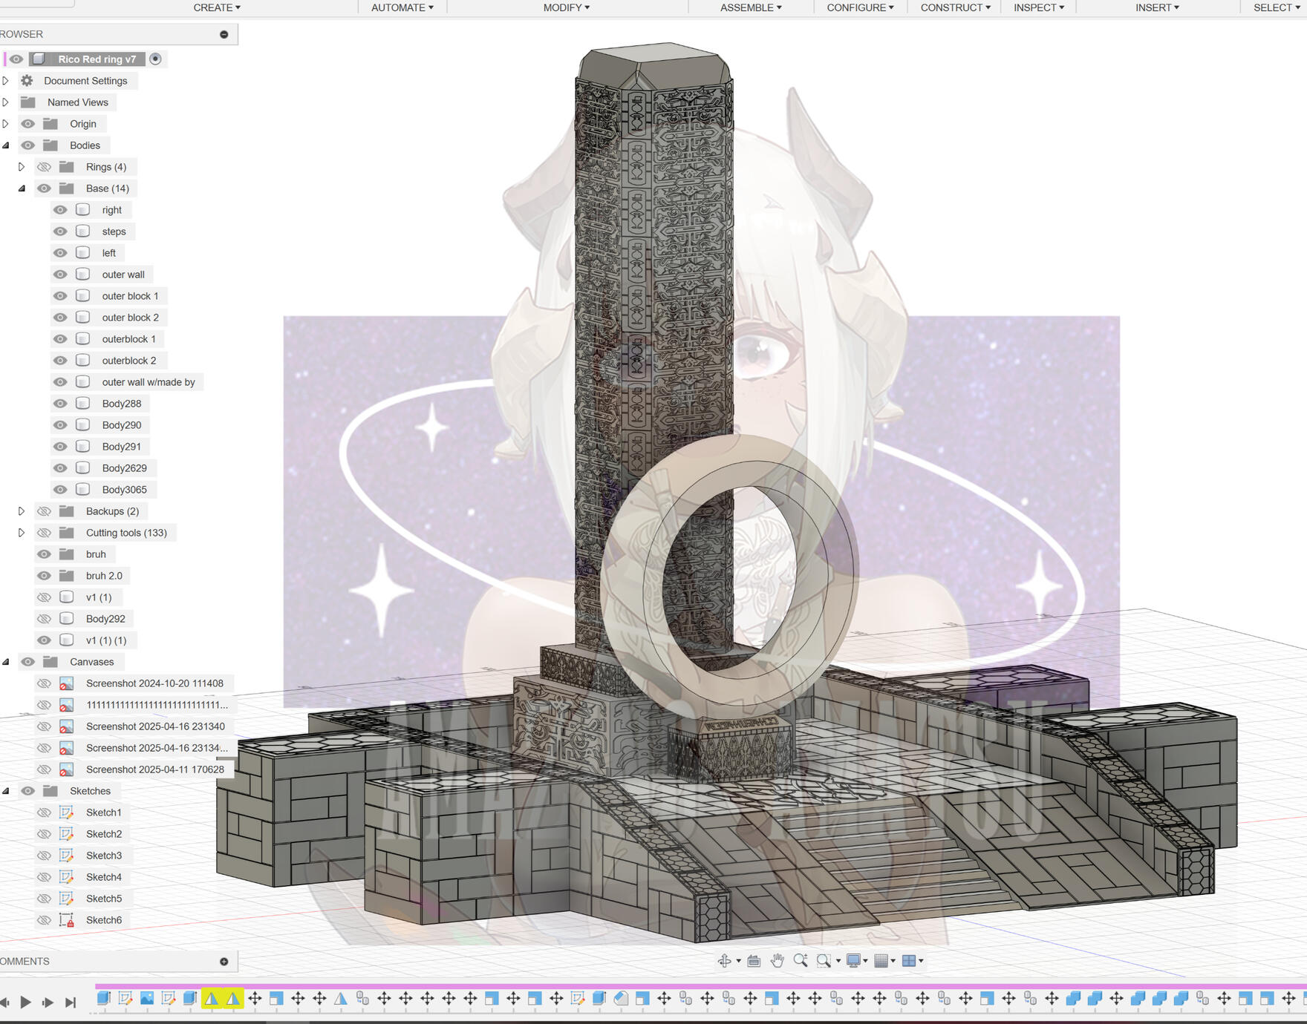Select the 'steps' body in browser
1307x1024 pixels.
coord(114,232)
